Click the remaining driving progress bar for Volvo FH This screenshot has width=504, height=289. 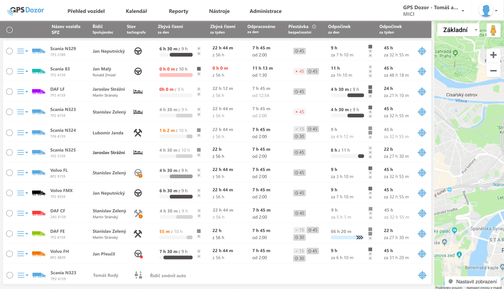tap(176, 257)
